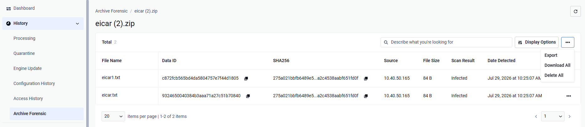This screenshot has height=127, width=585.
Task: Go to next page arrow
Action: (x=570, y=116)
